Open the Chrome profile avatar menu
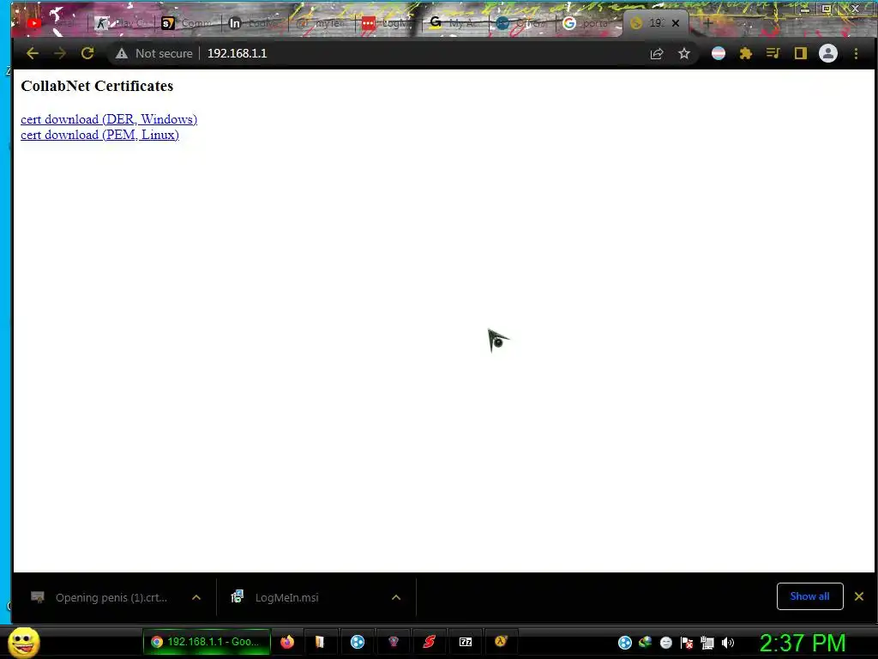 [828, 53]
